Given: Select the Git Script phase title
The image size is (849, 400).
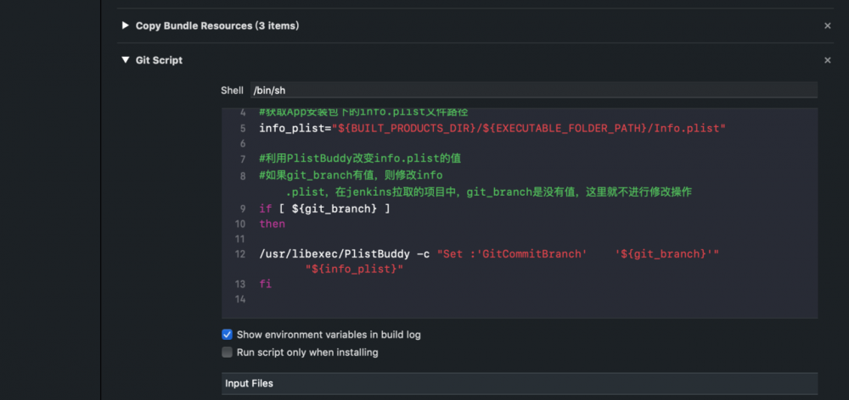Looking at the screenshot, I should (x=159, y=60).
